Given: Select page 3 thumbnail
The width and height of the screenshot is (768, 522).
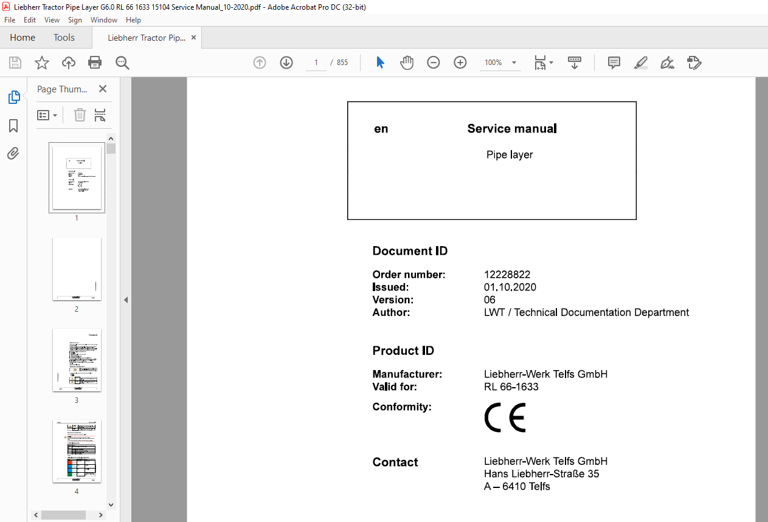Looking at the screenshot, I should click(77, 360).
